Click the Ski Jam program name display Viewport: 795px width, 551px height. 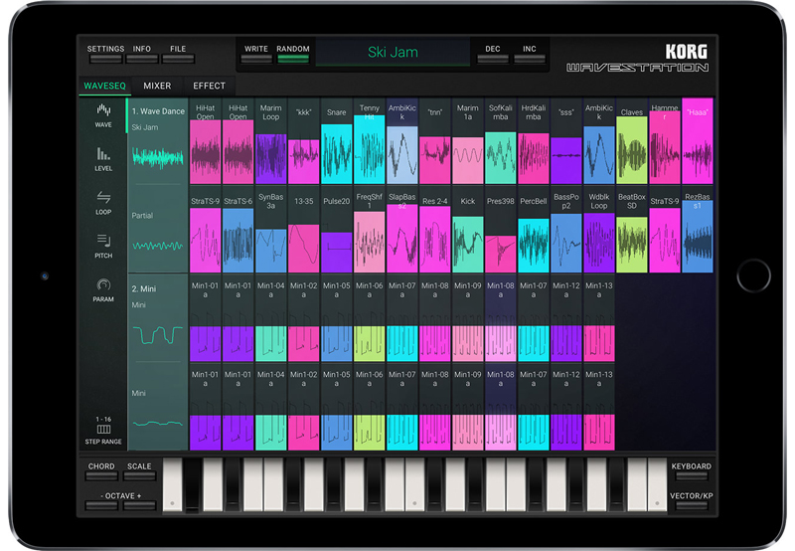point(393,53)
